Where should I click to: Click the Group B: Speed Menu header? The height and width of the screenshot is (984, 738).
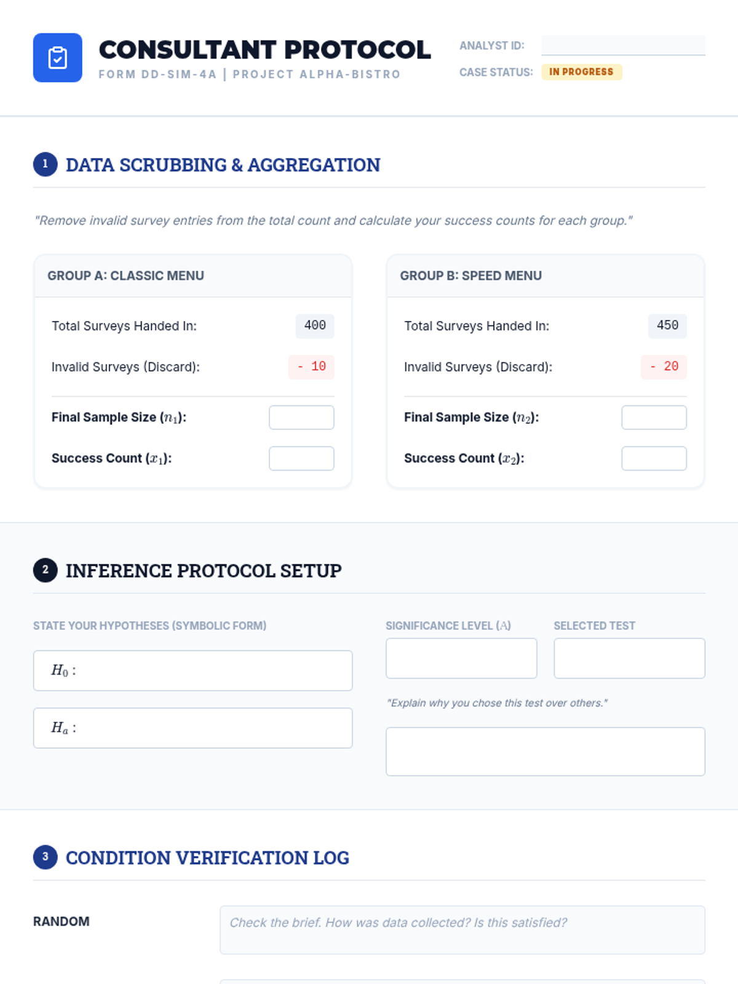pyautogui.click(x=470, y=276)
